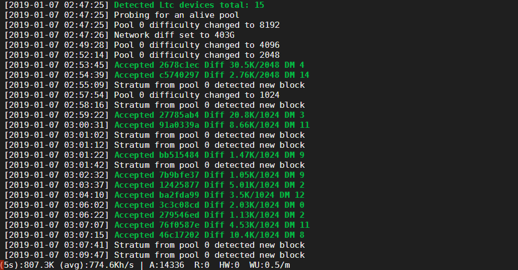Click 'Pool 0 difficulty changed to 2048' line
This screenshot has height=270, width=518.
(x=197, y=55)
